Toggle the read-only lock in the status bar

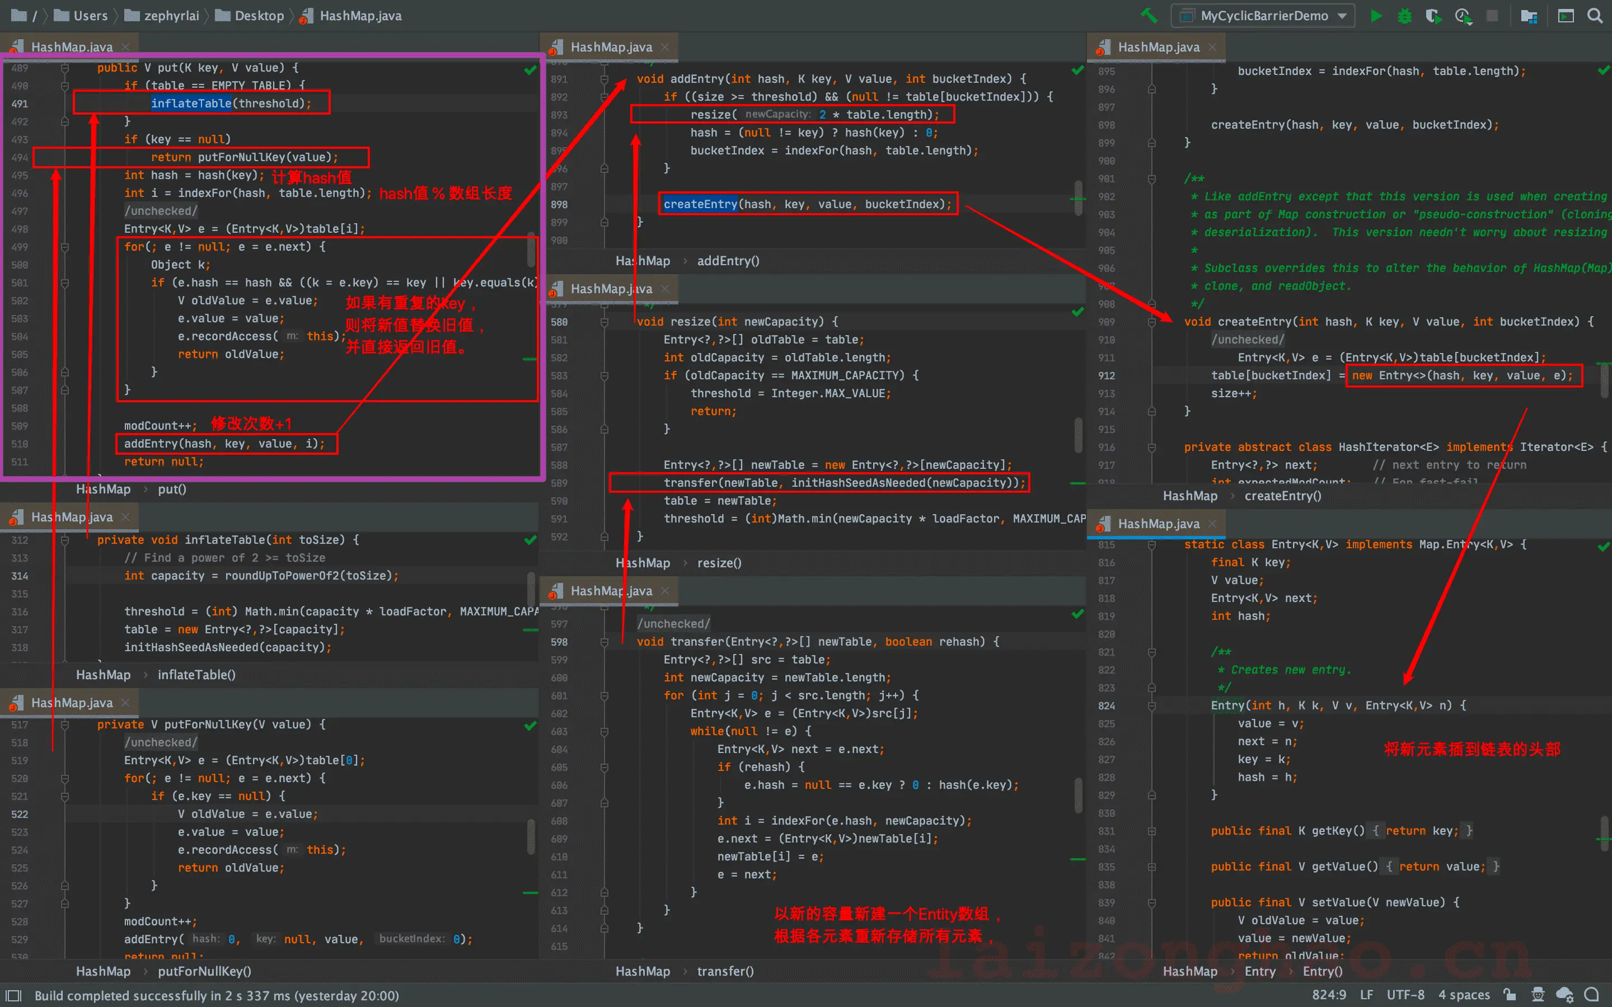point(1510,995)
